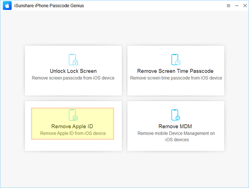The height and width of the screenshot is (188, 249).
Task: Click the iSunshare iPhone Passcode Genius title text
Action: [x=49, y=6]
